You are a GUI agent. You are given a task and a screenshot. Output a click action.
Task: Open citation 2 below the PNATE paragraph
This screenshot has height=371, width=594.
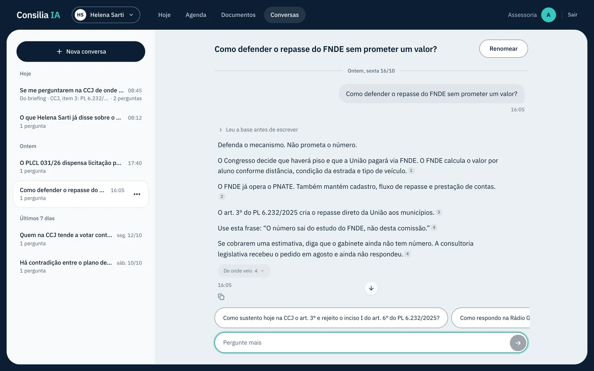[221, 197]
